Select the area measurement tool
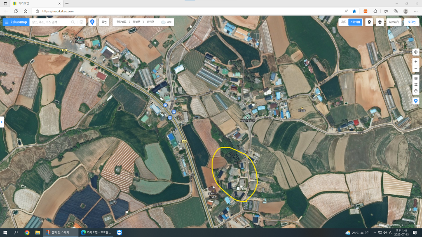 416,84
